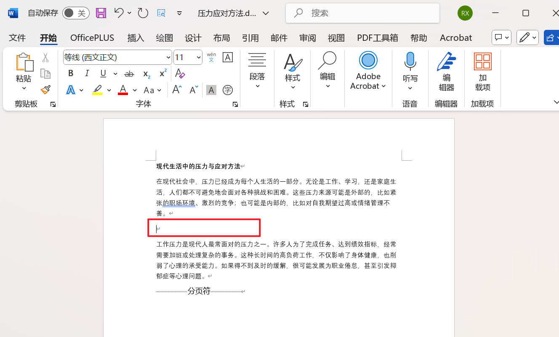Click the Clear All Formatting icon
Image resolution: width=559 pixels, height=337 pixels.
[x=180, y=74]
